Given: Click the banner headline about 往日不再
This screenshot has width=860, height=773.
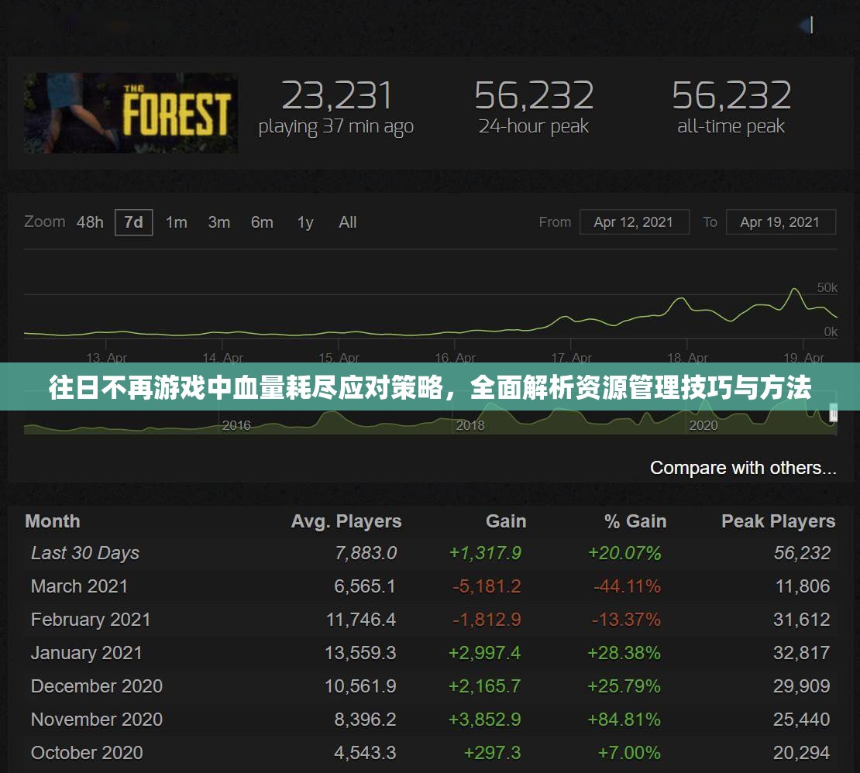Looking at the screenshot, I should coord(430,387).
